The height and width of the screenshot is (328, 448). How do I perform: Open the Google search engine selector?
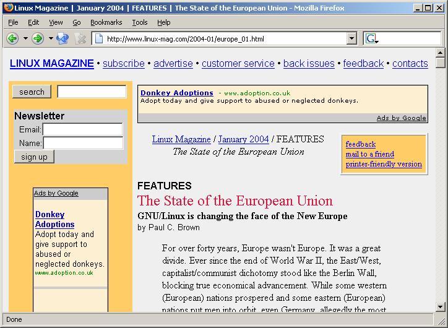point(372,38)
